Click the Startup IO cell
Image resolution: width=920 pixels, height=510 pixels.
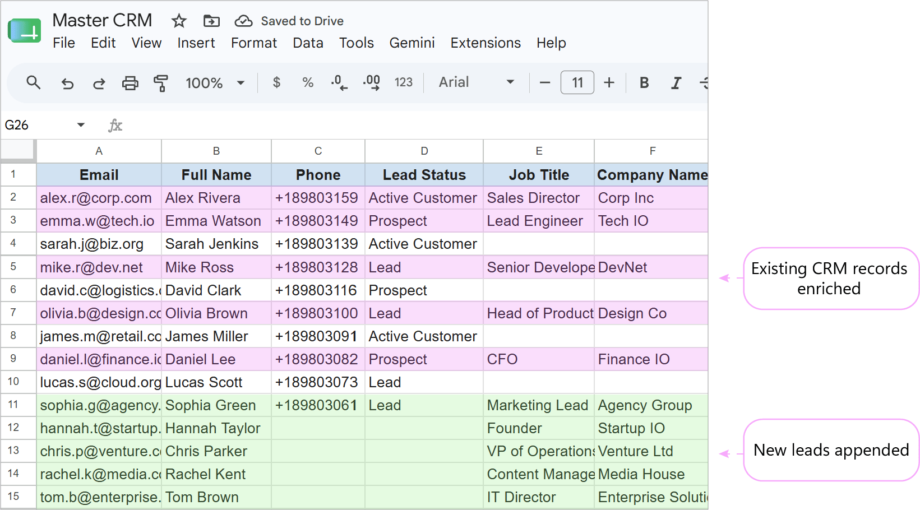[651, 428]
